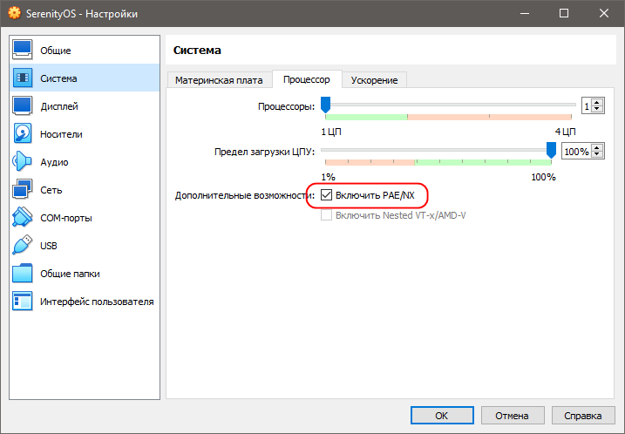Confirm settings with the OK button

(442, 416)
